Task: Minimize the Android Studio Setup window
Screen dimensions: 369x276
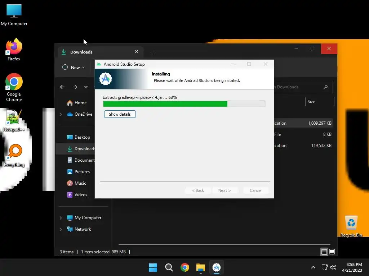Action: click(233, 64)
